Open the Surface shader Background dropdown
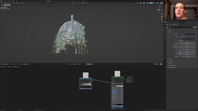 click(x=187, y=34)
